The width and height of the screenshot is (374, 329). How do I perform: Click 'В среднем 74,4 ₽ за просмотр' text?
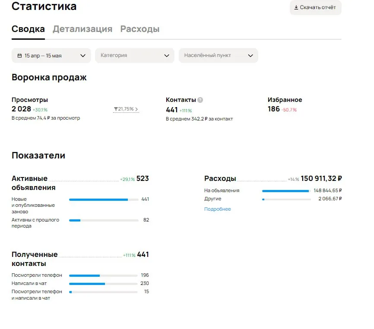point(46,118)
